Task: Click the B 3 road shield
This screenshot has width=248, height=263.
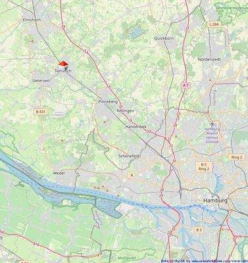Action: pos(199,230)
